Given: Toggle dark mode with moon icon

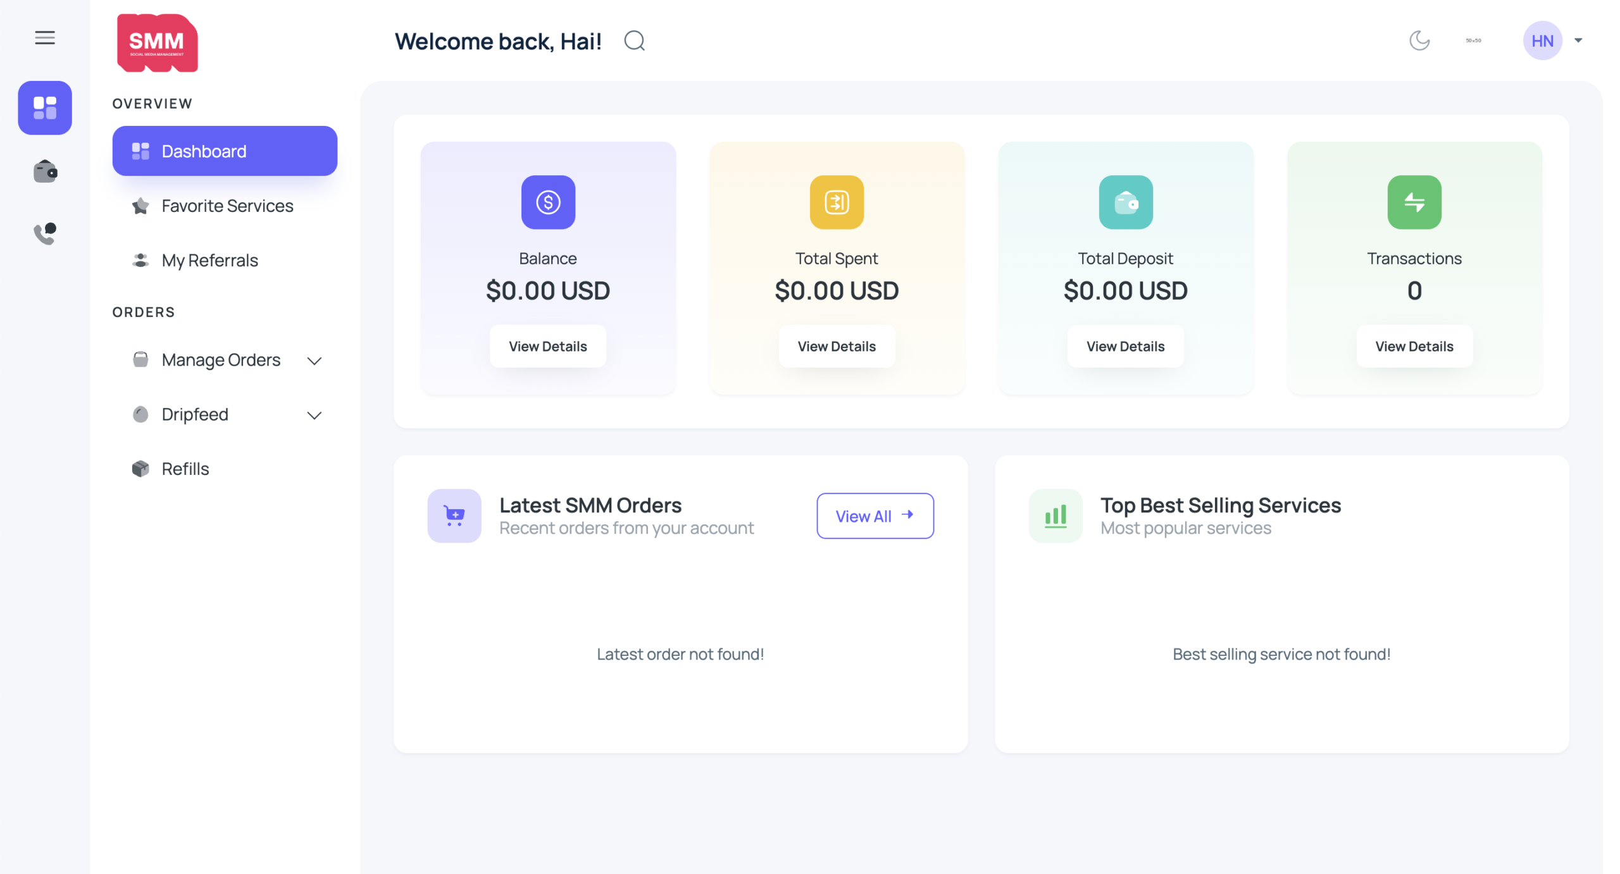Looking at the screenshot, I should [x=1419, y=40].
